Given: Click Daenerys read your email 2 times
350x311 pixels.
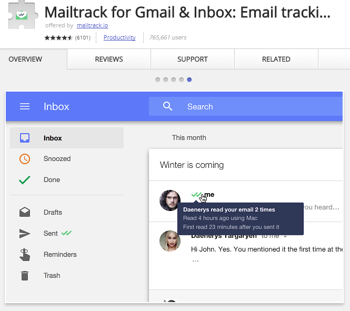Looking at the screenshot, I should 229,209.
